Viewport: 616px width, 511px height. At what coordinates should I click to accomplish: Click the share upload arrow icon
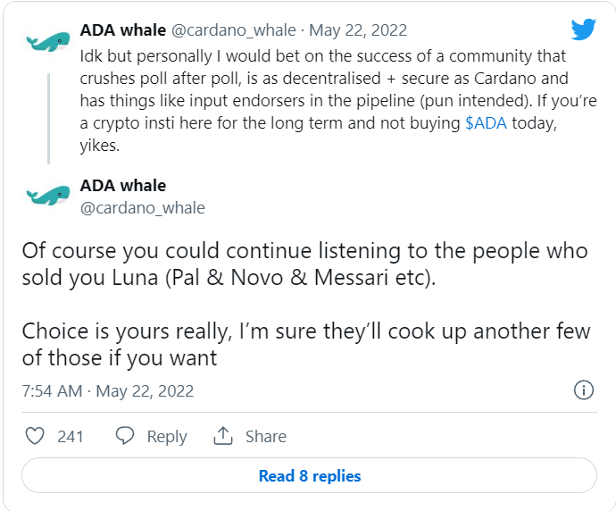pyautogui.click(x=223, y=436)
